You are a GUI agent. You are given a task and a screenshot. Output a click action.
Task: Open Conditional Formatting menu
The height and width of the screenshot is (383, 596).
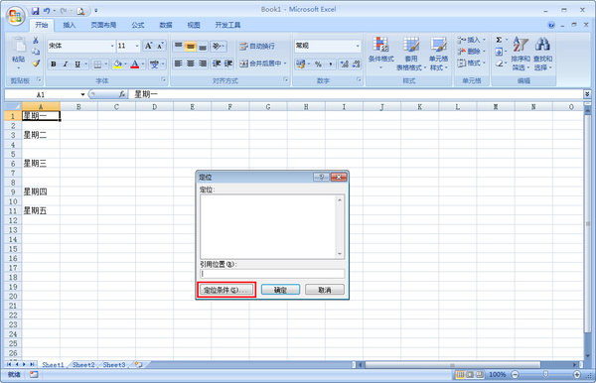click(380, 54)
